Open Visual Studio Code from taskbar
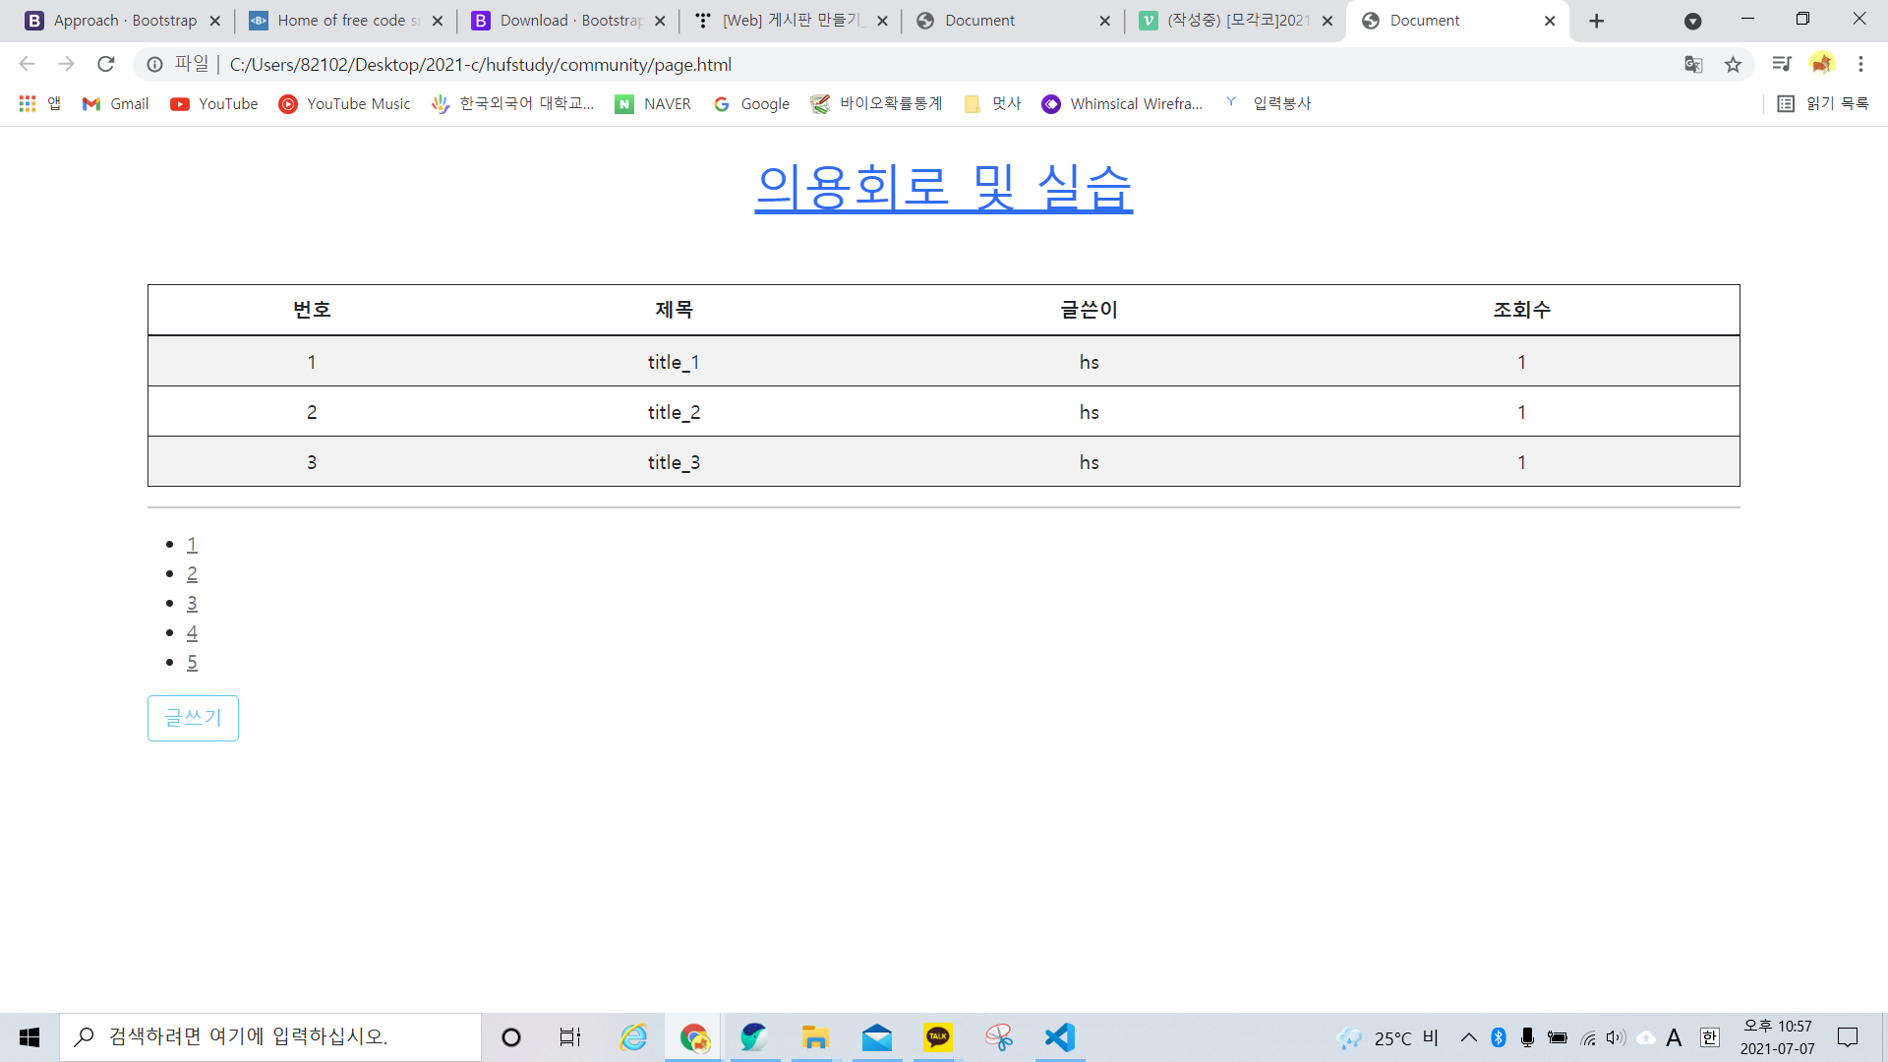 1059,1037
